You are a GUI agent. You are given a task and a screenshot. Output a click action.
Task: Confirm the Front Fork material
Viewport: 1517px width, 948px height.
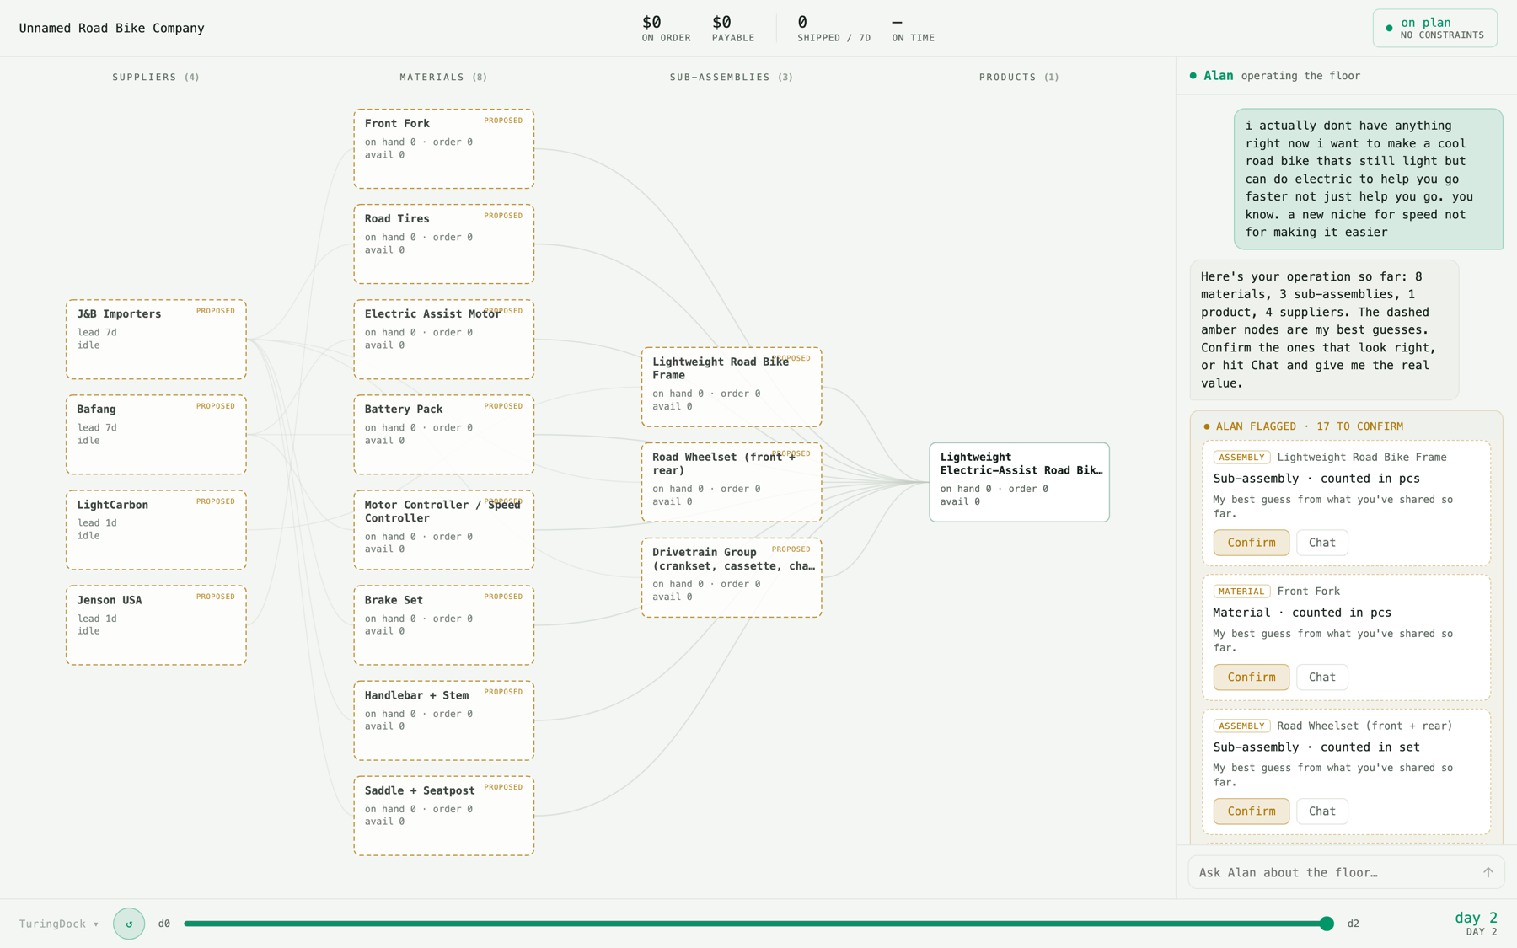click(x=1251, y=677)
